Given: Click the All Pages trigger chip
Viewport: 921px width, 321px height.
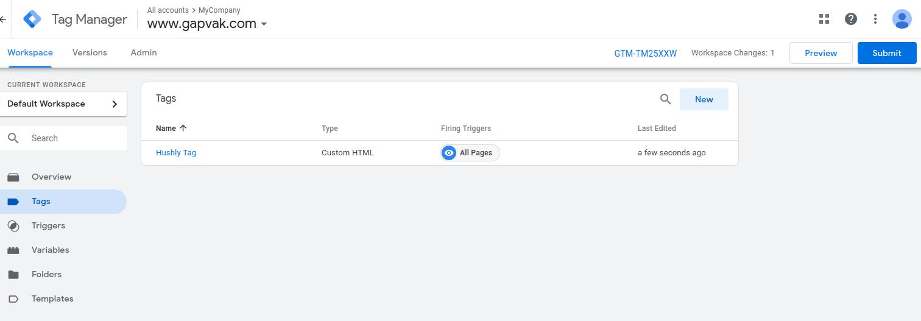Looking at the screenshot, I should [470, 153].
